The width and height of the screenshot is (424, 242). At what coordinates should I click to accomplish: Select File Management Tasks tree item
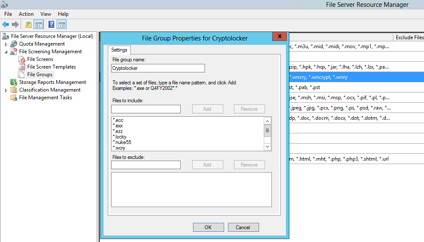[x=46, y=98]
